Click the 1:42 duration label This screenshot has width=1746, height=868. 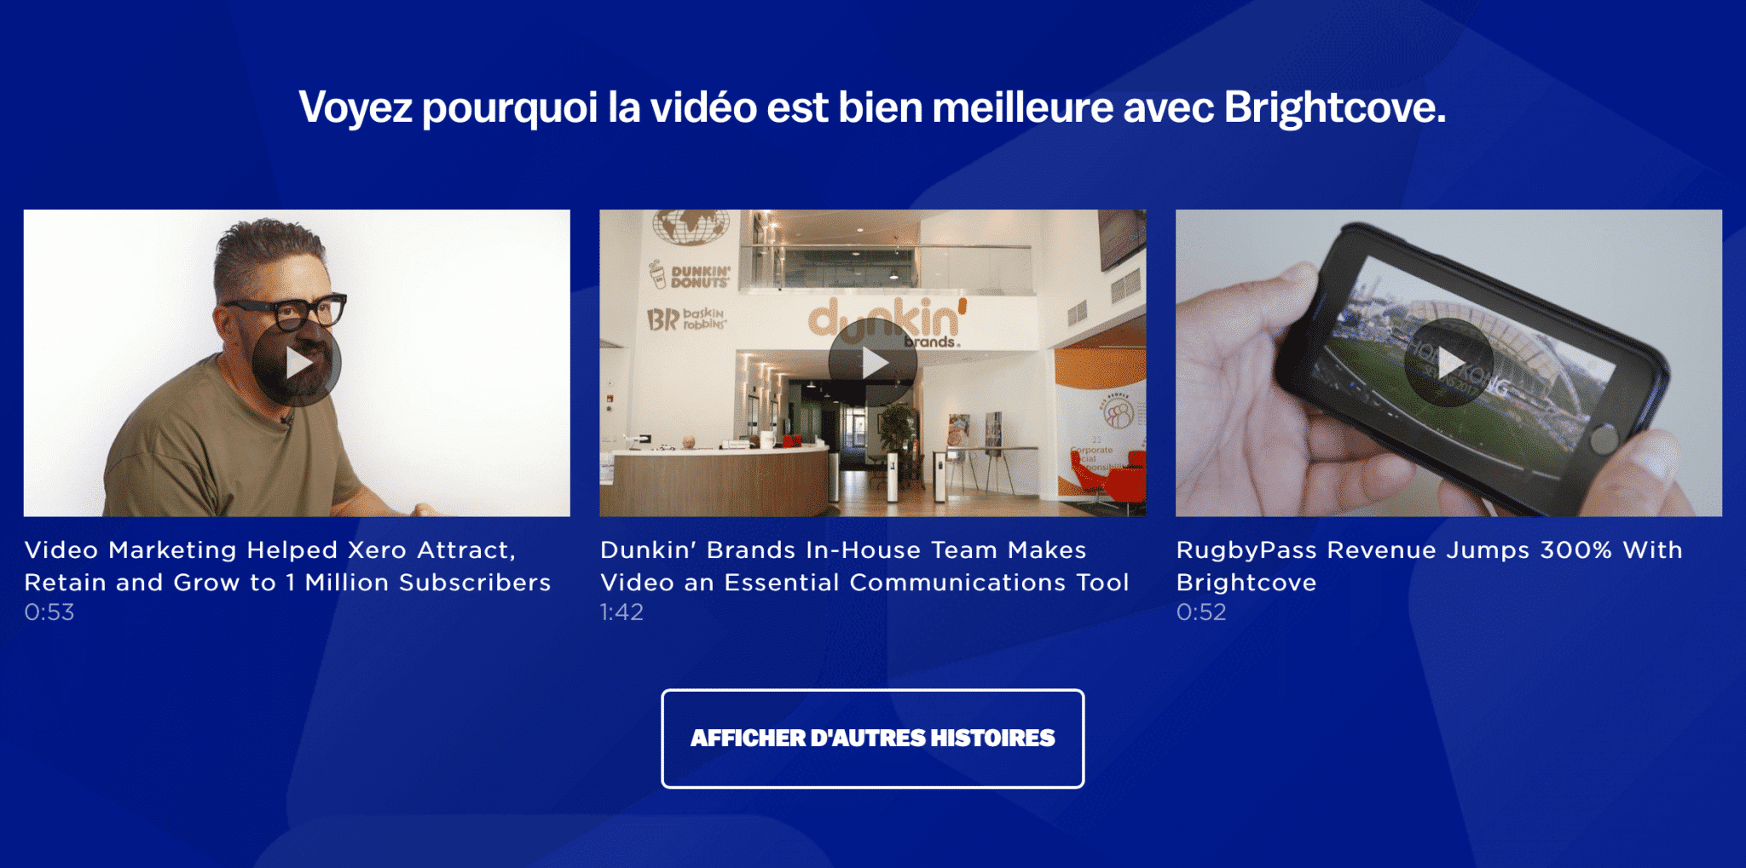click(622, 612)
